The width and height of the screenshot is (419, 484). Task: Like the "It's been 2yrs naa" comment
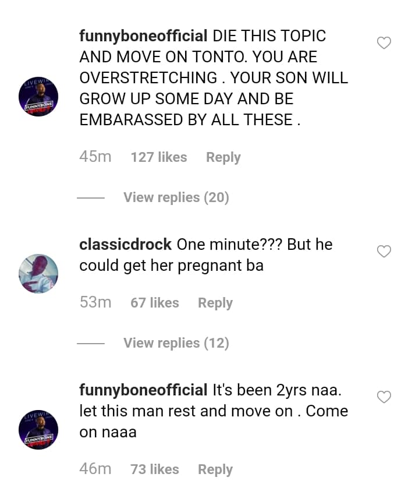384,397
